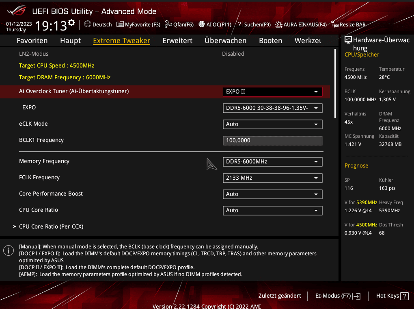Viewport: 414px width, 309px height.
Task: Click the Hot Keys question mark icon
Action: pos(404,296)
